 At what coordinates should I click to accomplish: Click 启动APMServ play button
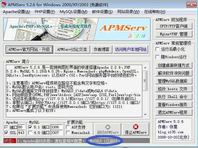pyautogui.click(x=108, y=129)
